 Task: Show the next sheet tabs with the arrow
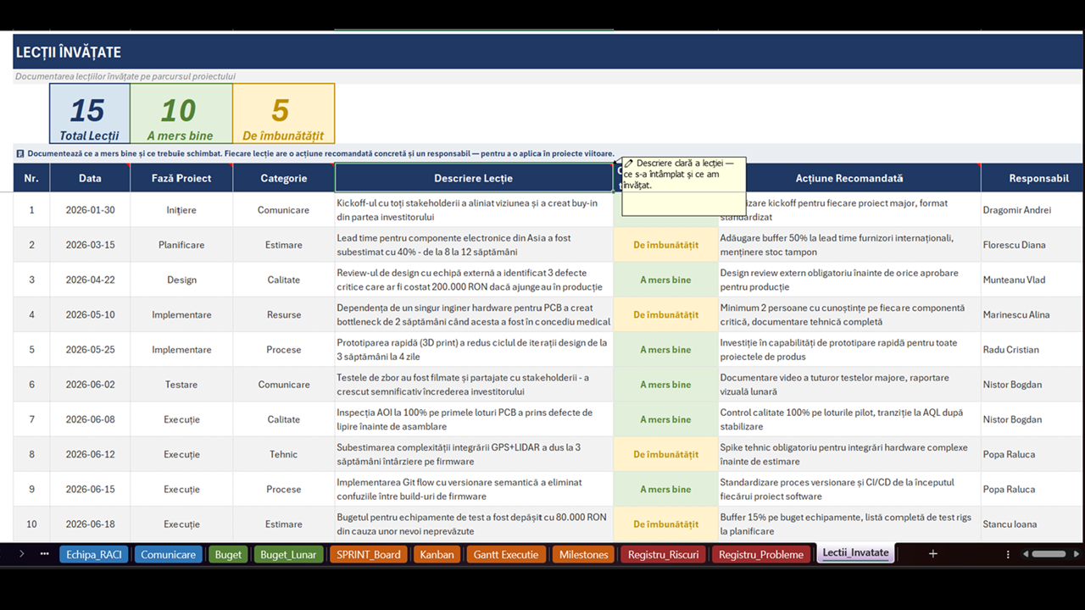coord(21,554)
